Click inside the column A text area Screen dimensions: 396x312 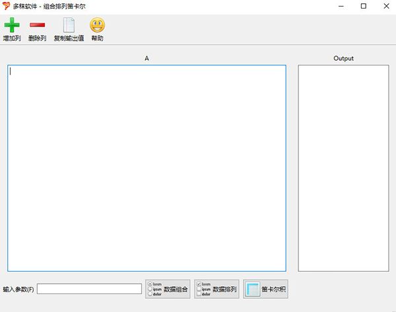147,168
